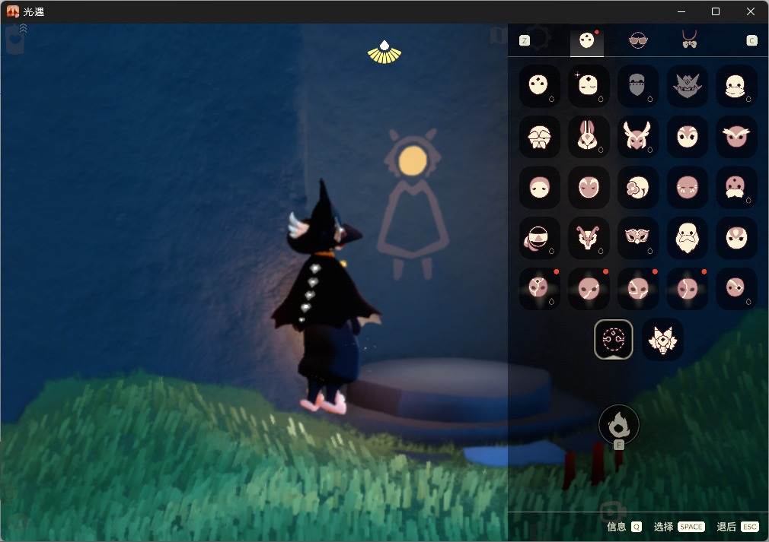Click the 选择 SPACE select button
The height and width of the screenshot is (542, 769).
(x=679, y=527)
